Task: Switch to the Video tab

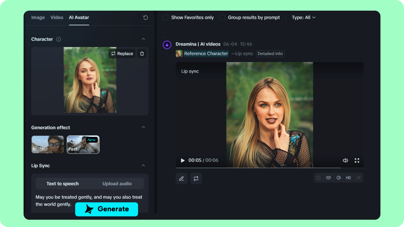Action: coord(57,17)
